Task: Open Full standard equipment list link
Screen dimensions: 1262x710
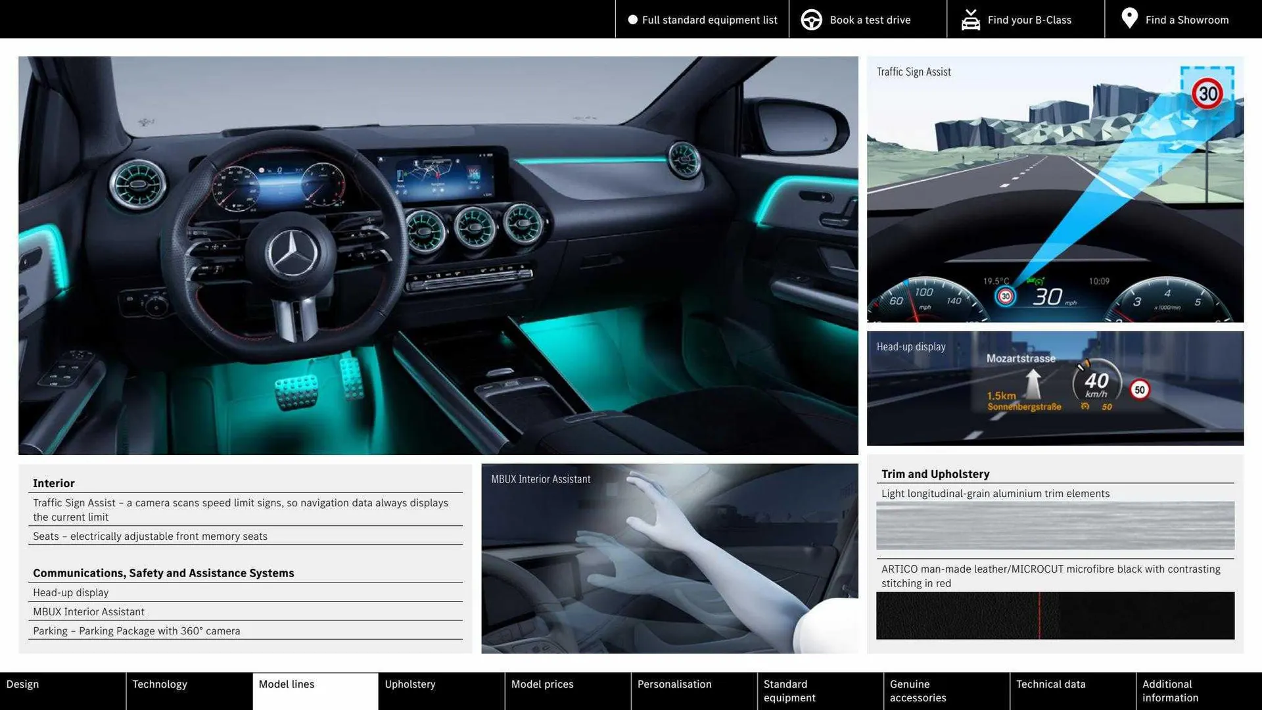Action: tap(709, 20)
